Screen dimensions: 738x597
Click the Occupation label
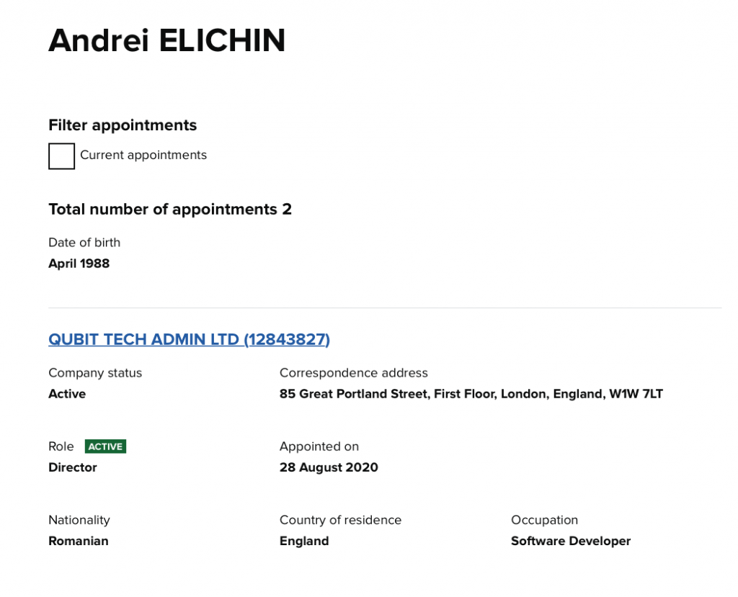coord(544,520)
